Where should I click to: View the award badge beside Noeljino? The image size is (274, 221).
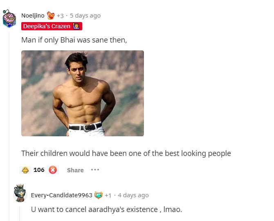point(51,16)
